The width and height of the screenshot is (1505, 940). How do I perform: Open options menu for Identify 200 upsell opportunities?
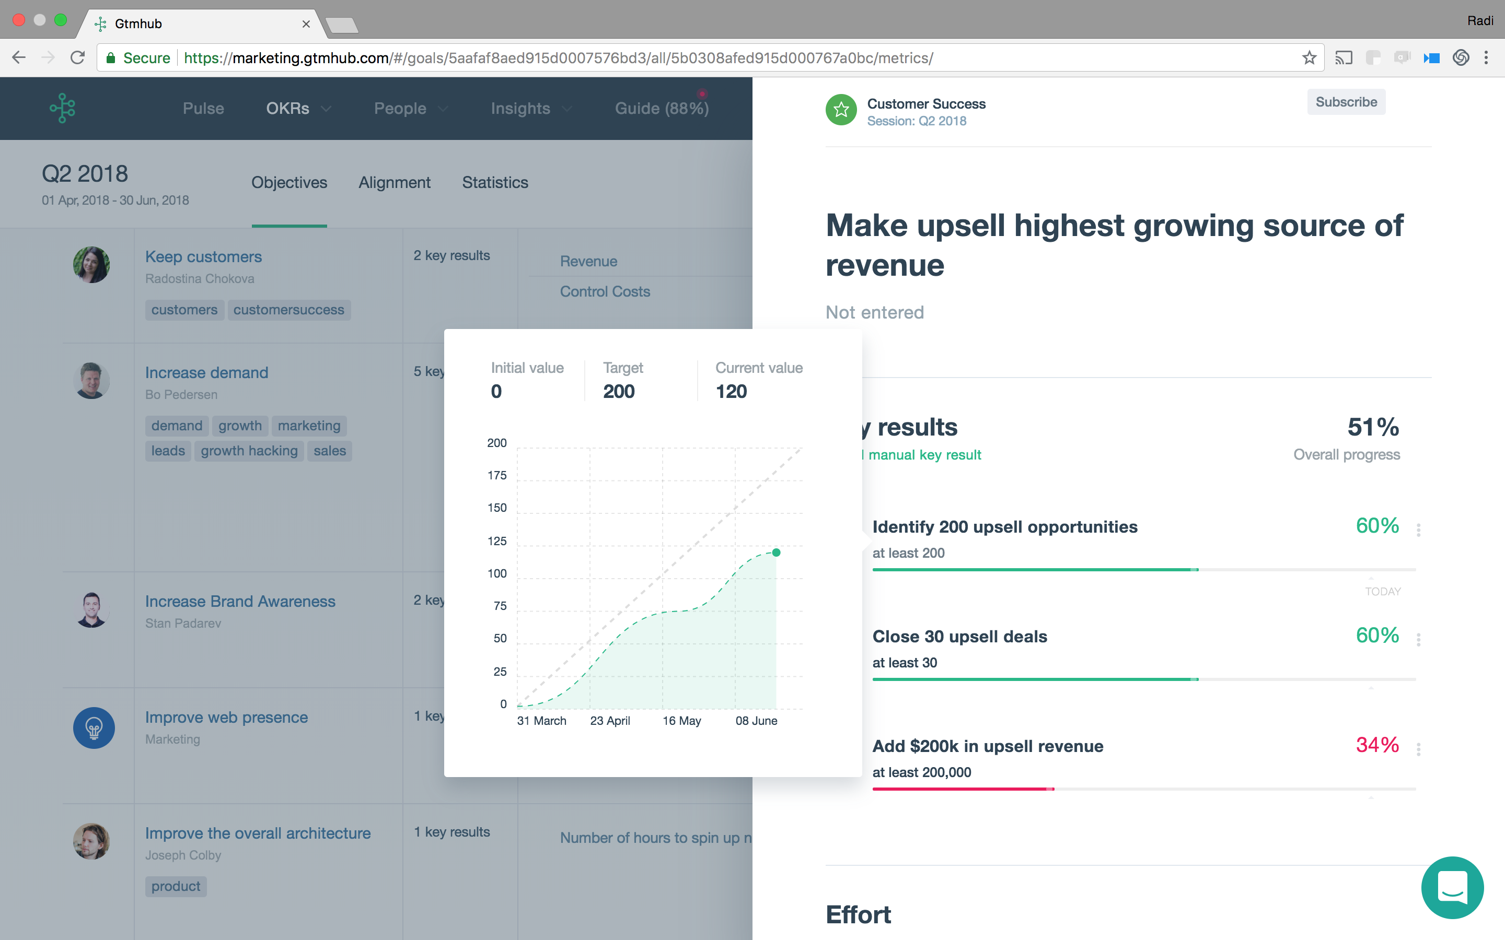pyautogui.click(x=1418, y=530)
